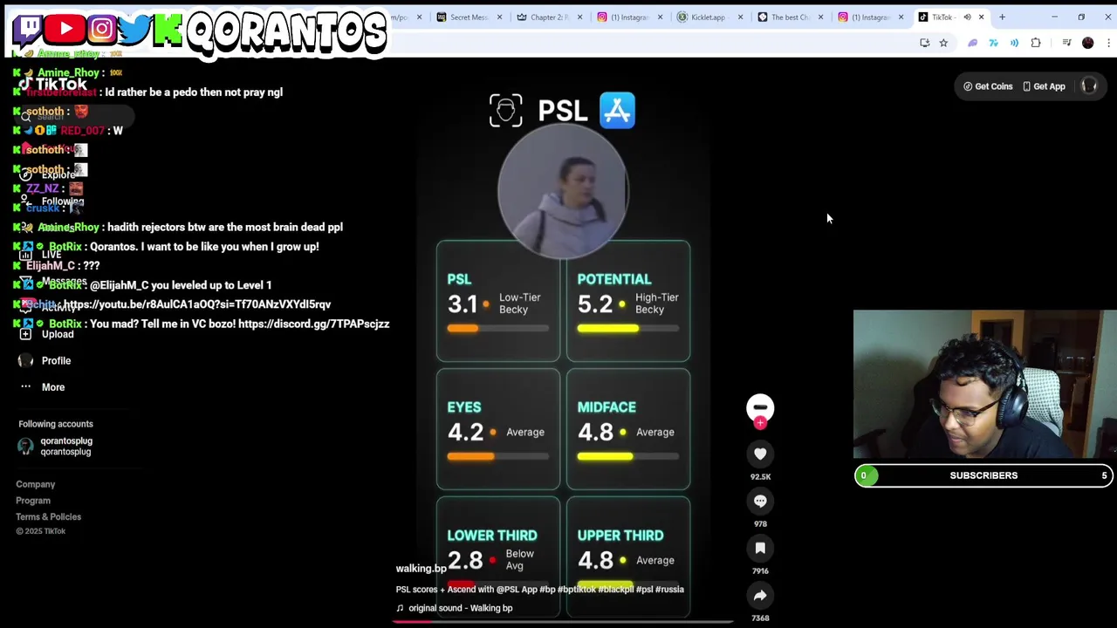Screen dimensions: 1117x628
Task: Switch to the Chapter 2 browser tab
Action: click(x=549, y=17)
